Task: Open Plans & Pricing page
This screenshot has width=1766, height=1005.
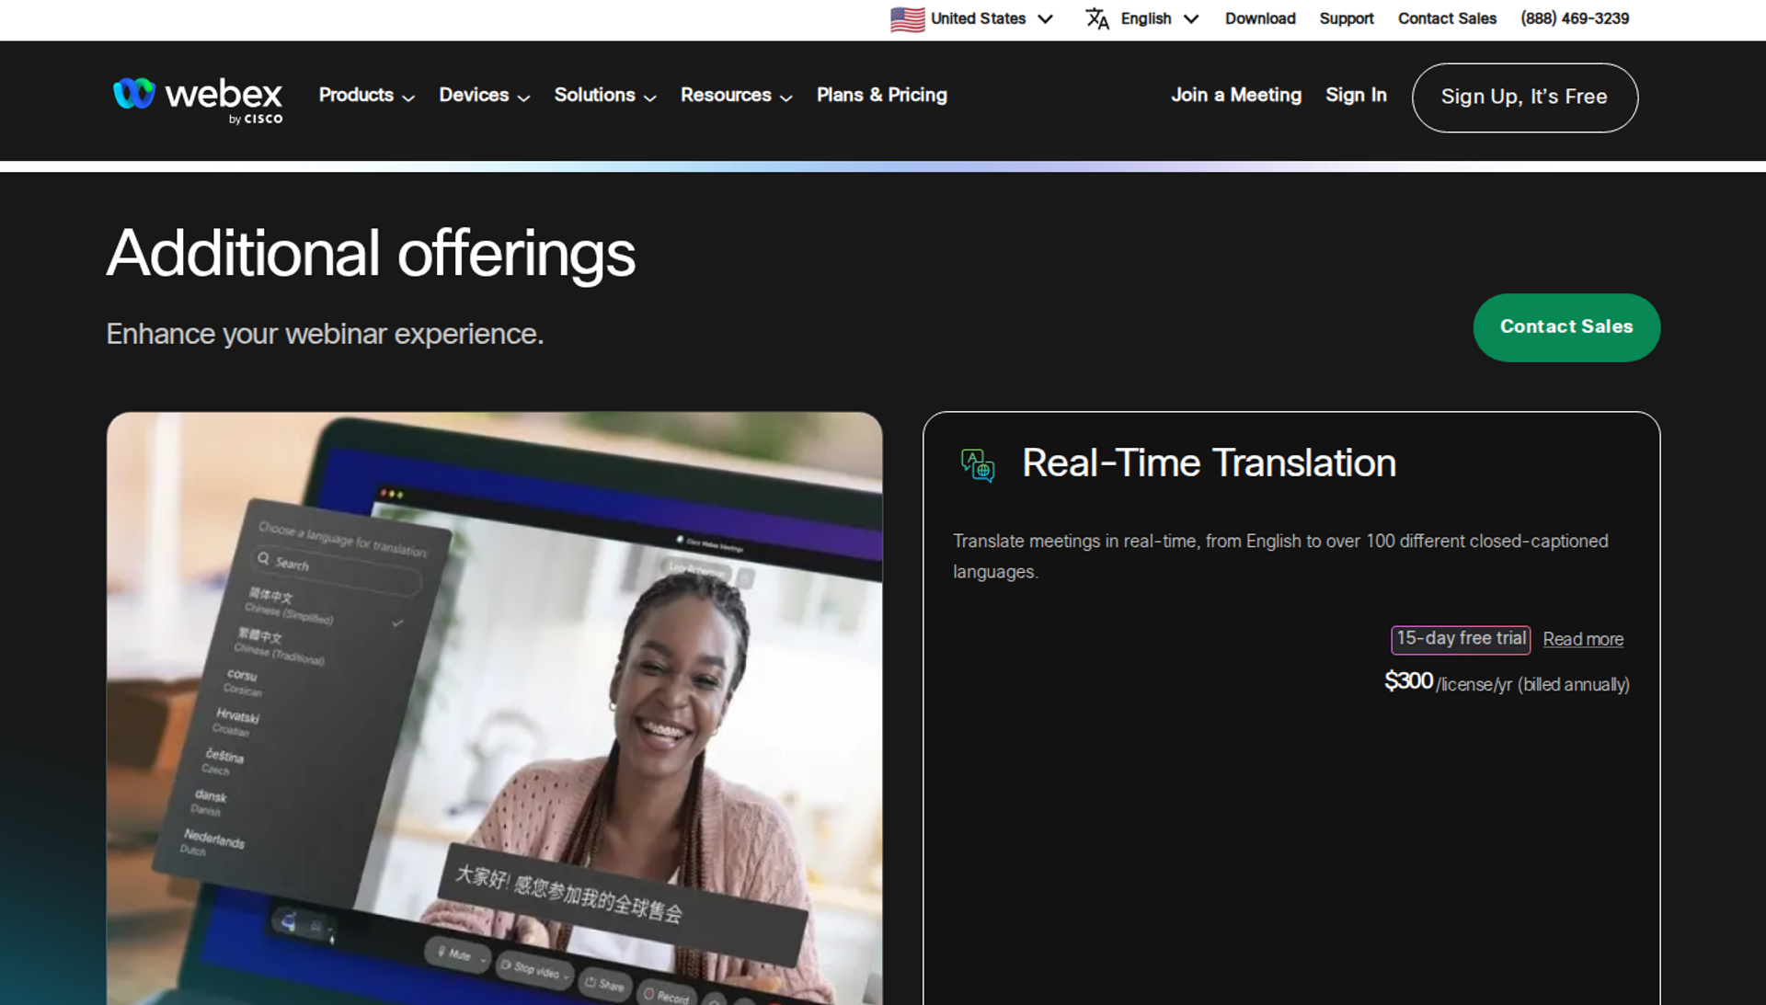Action: [x=881, y=95]
